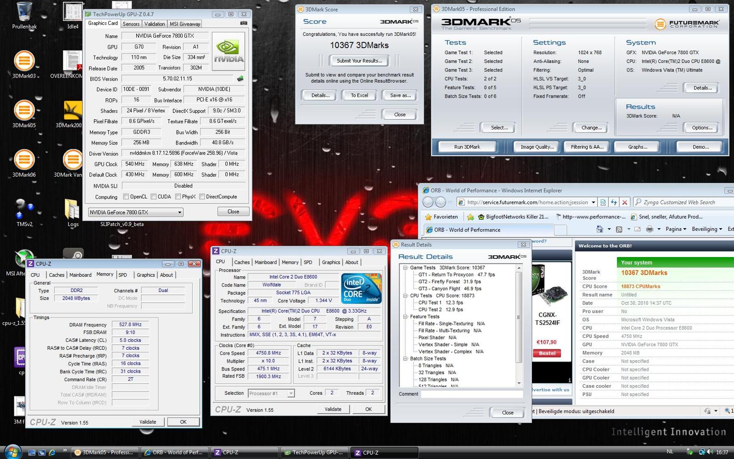Open the Processor #1 selection dropdown
This screenshot has width=734, height=459.
coord(271,393)
